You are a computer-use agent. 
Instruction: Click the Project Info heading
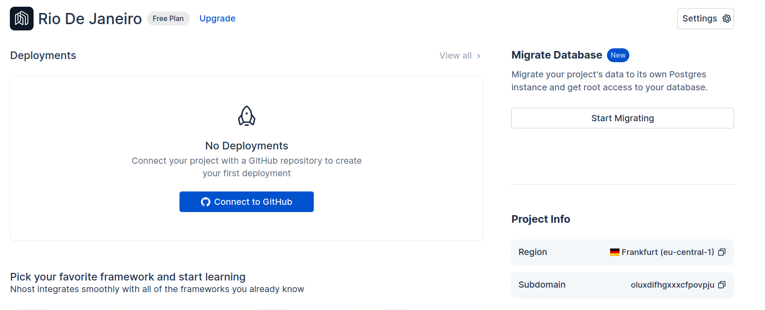pos(541,219)
